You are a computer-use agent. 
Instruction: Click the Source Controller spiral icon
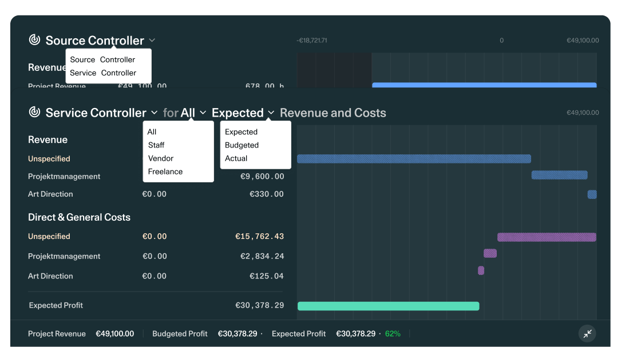pyautogui.click(x=35, y=39)
